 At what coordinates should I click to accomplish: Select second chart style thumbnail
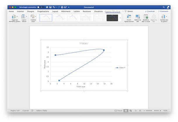[x=59, y=18]
